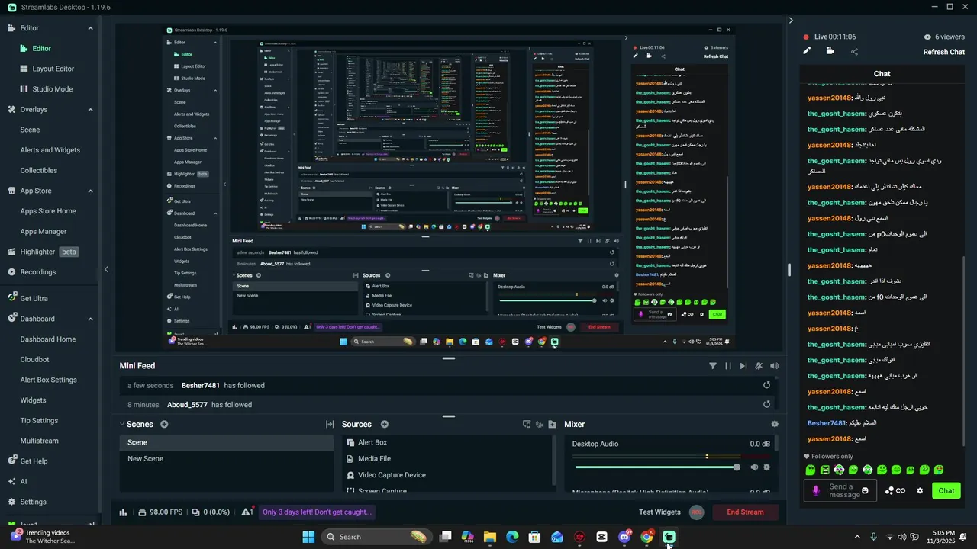Screen dimensions: 977x549
Task: Open Mixer advanced audio settings gear
Action: tap(775, 425)
